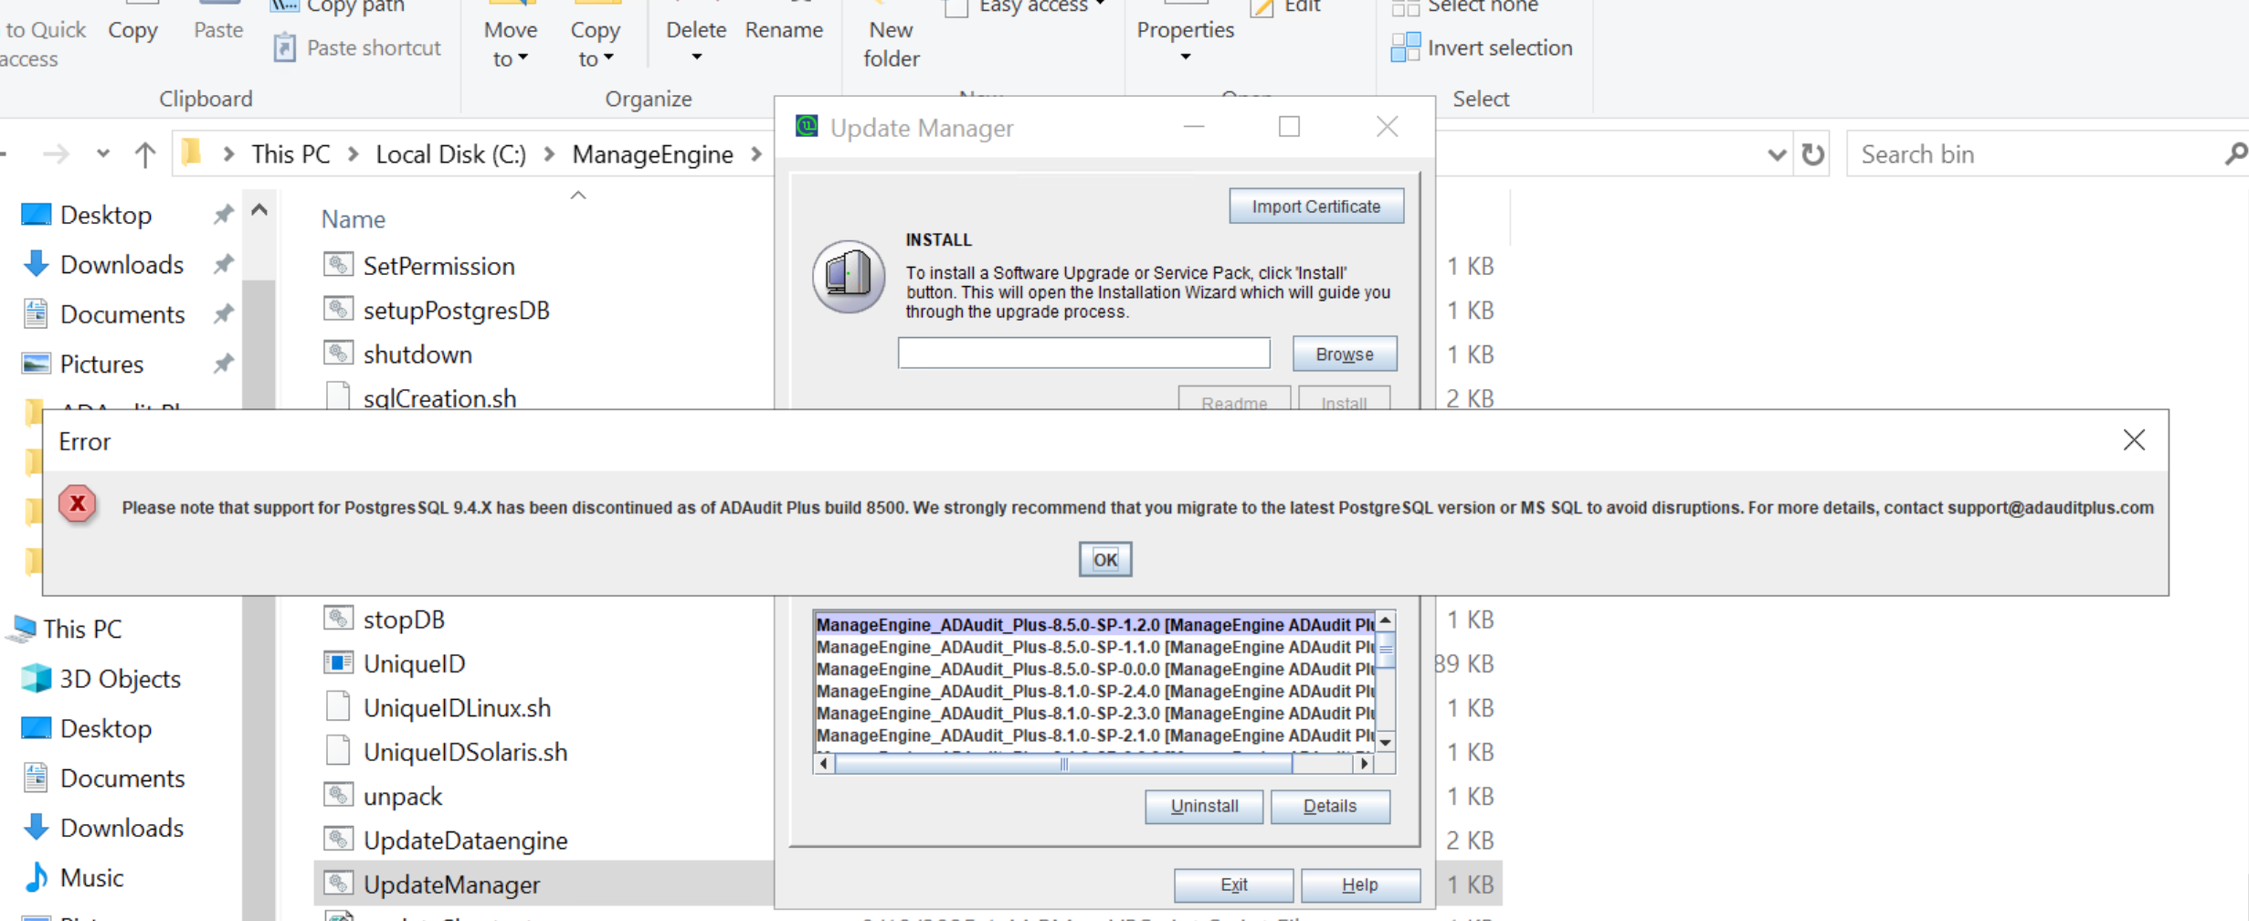This screenshot has width=2249, height=921.
Task: Click the UpdateDataengine file icon
Action: click(x=338, y=840)
